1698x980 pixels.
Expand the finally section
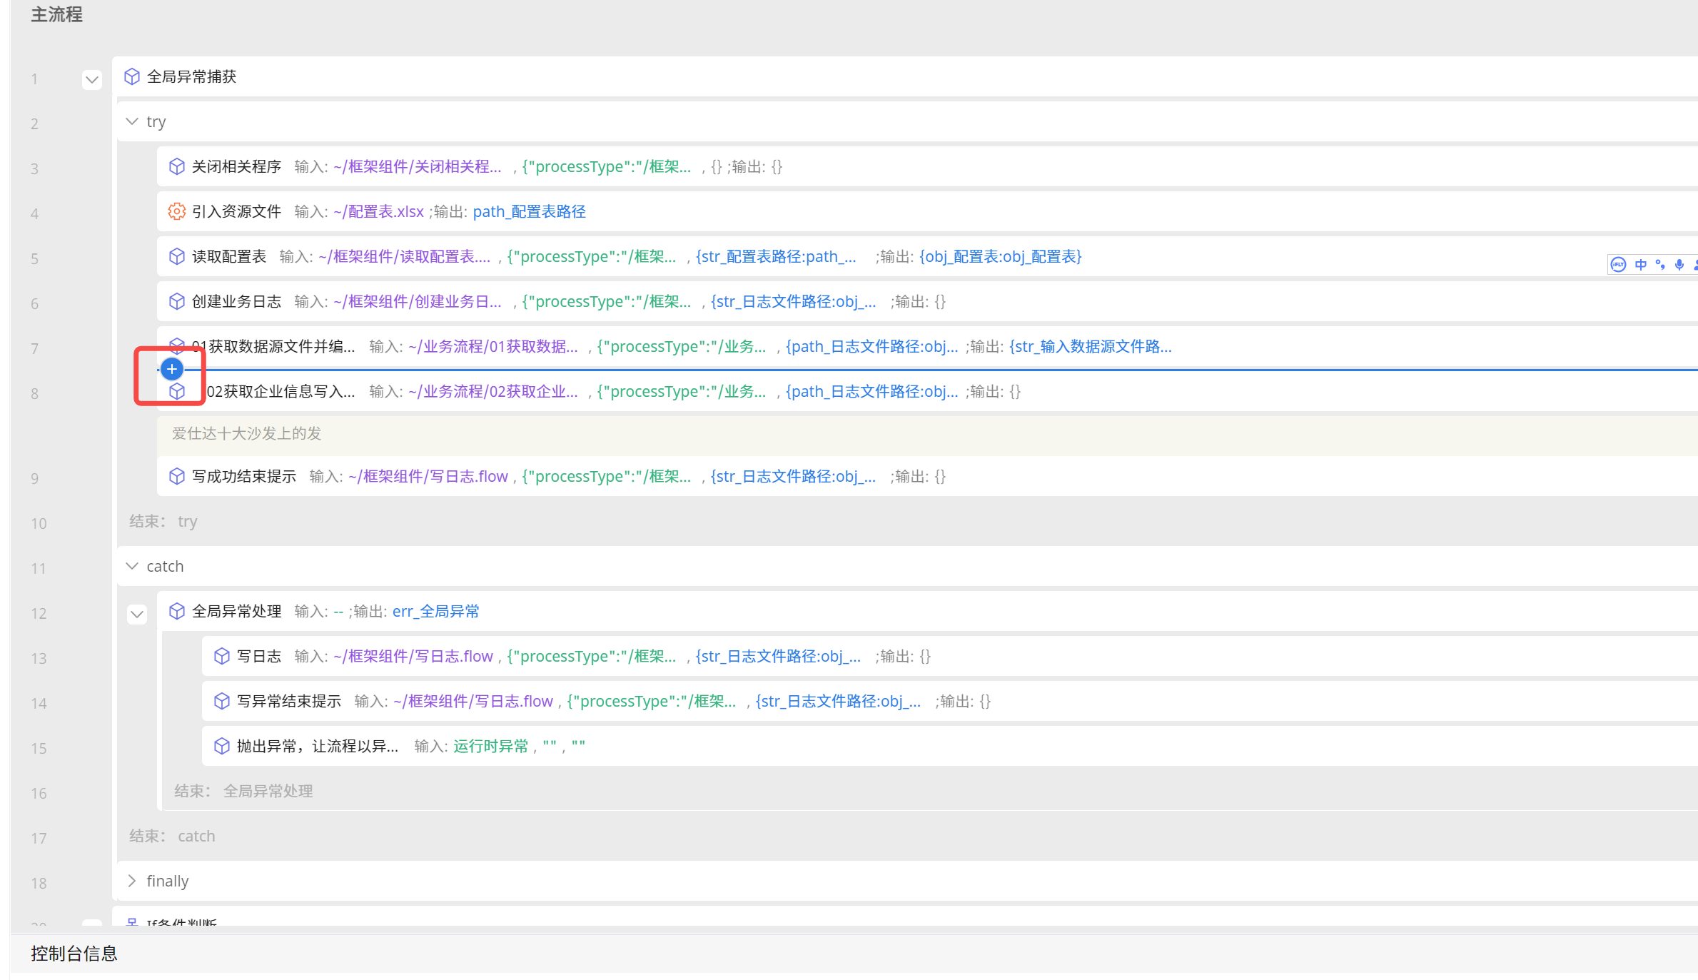coord(132,881)
